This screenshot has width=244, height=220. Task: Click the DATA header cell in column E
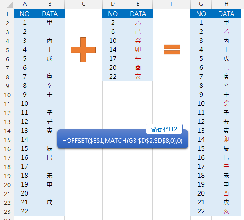point(138,14)
